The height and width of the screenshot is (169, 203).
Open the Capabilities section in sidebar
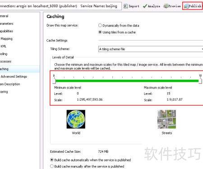point(6,31)
